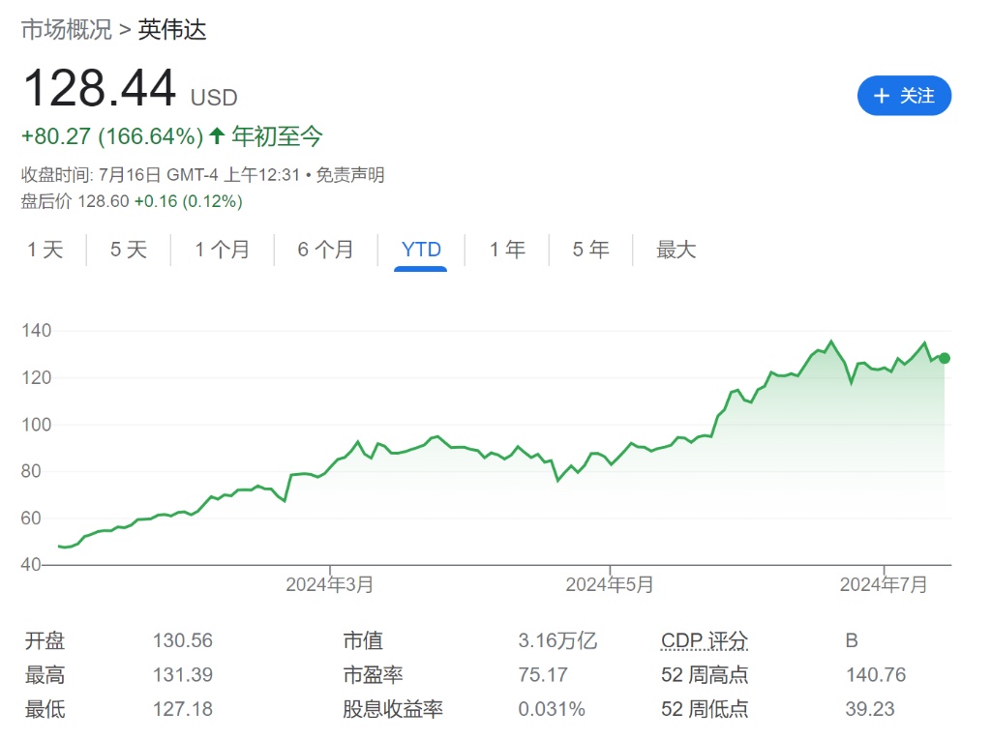The width and height of the screenshot is (991, 741).
Task: Click the CDP 评分 label
Action: click(705, 640)
